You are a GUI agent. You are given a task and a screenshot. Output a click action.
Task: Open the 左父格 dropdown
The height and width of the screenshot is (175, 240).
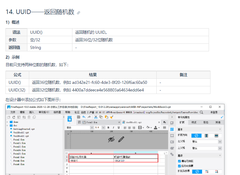click(220, 142)
